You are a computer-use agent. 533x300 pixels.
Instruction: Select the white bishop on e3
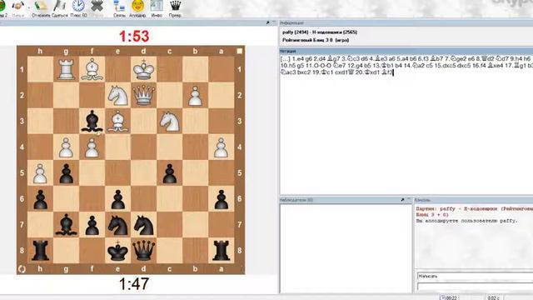(x=117, y=121)
